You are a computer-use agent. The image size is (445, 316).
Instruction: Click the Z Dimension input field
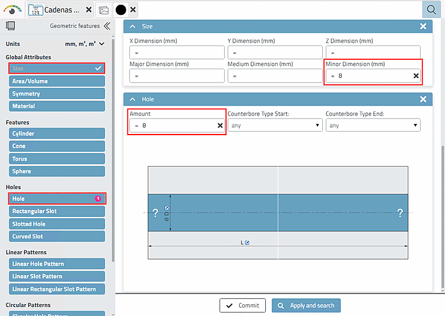point(373,53)
